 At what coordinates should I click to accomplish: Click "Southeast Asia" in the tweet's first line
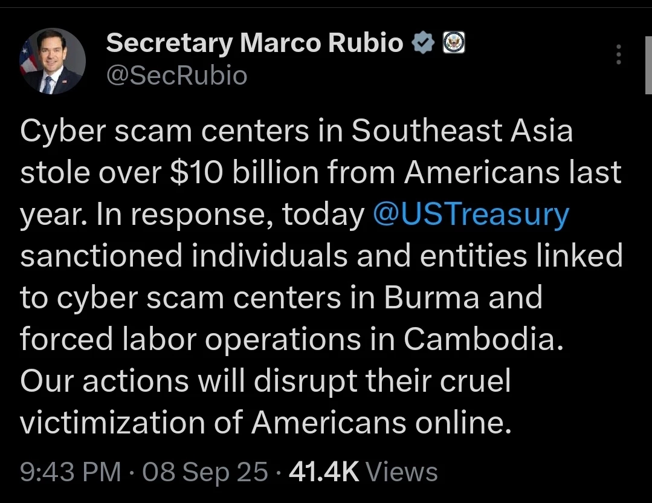click(462, 132)
